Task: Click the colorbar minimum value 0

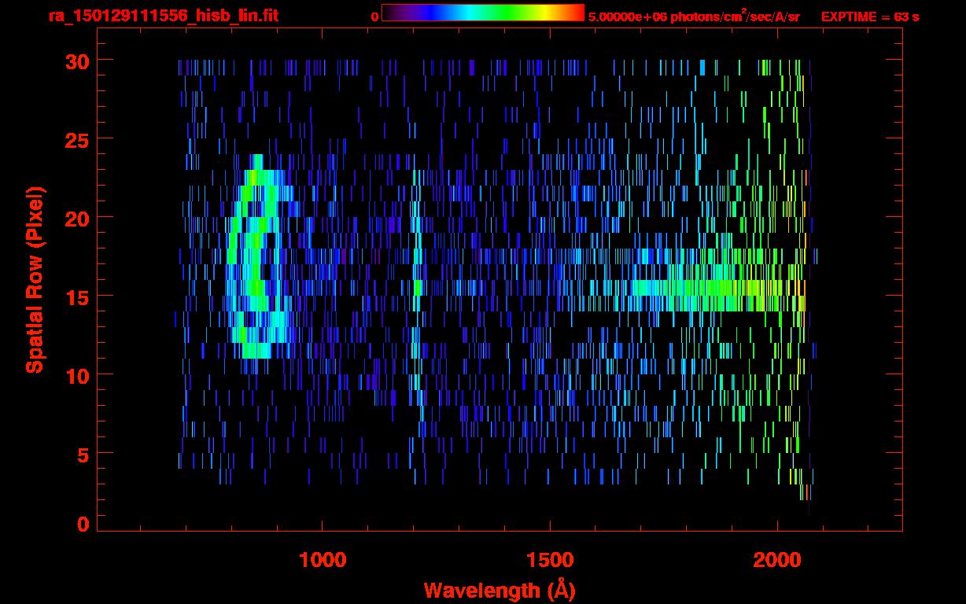Action: 374,16
